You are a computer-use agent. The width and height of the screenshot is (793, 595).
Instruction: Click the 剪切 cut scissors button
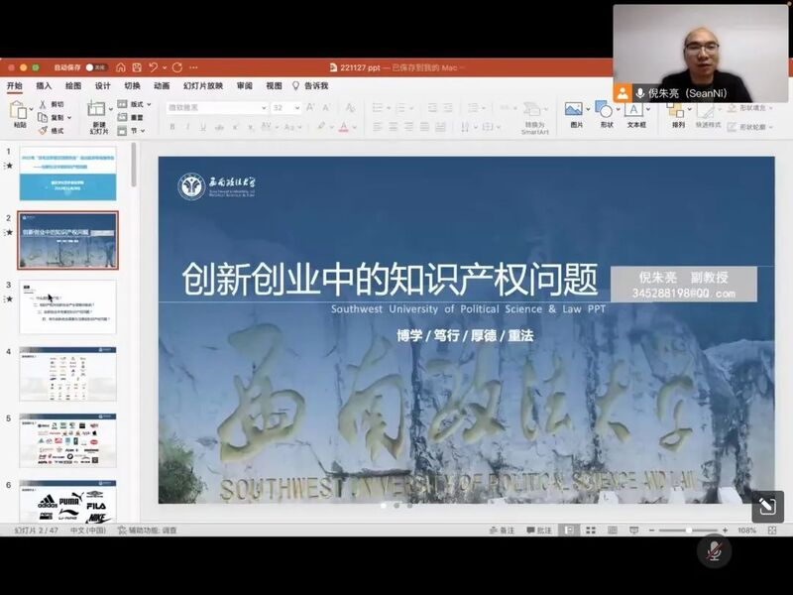point(52,104)
